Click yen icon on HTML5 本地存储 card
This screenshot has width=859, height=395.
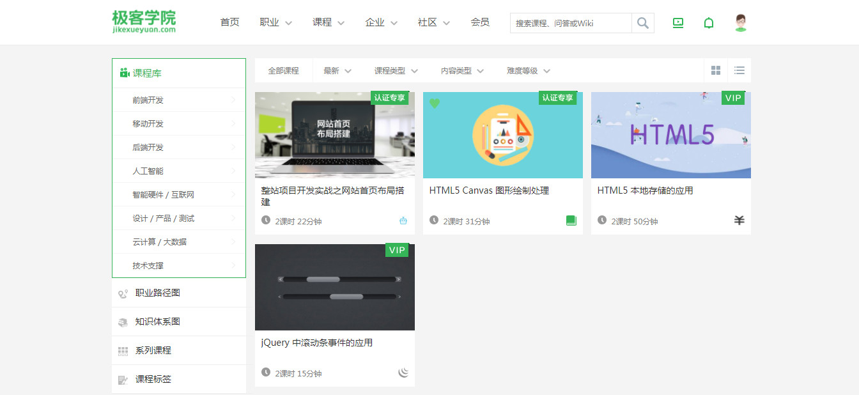point(739,221)
